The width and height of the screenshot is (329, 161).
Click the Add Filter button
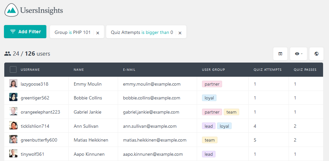(x=25, y=32)
